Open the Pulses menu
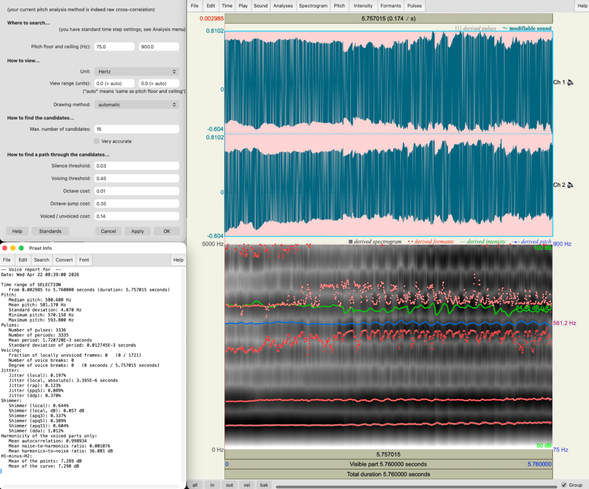 414,6
